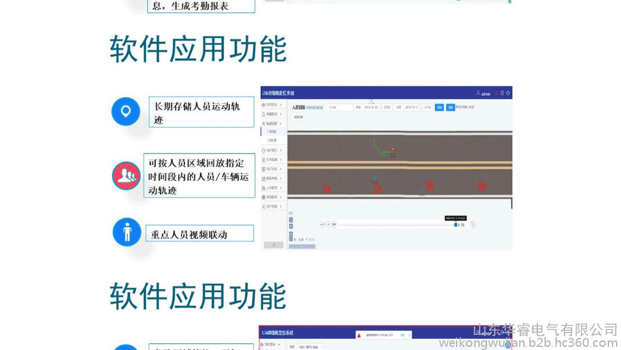The height and width of the screenshot is (350, 621).
Task: Expand the second sidebar menu chevron
Action: [281, 114]
